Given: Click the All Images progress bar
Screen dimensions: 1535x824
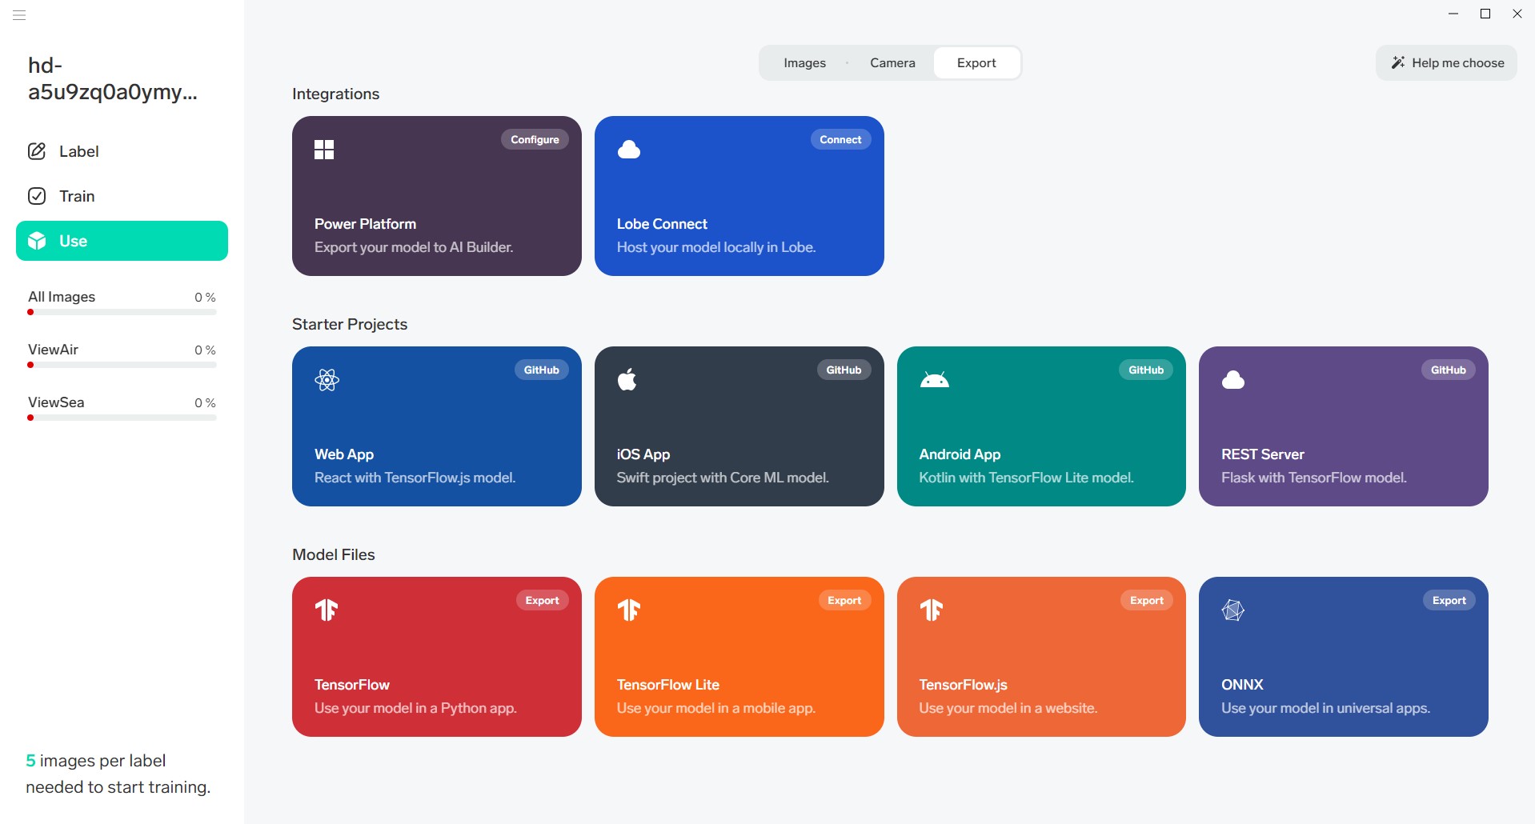Looking at the screenshot, I should point(122,312).
